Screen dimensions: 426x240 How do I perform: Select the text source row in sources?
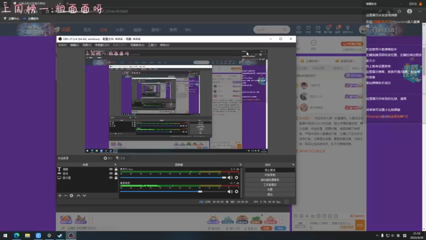(87, 169)
